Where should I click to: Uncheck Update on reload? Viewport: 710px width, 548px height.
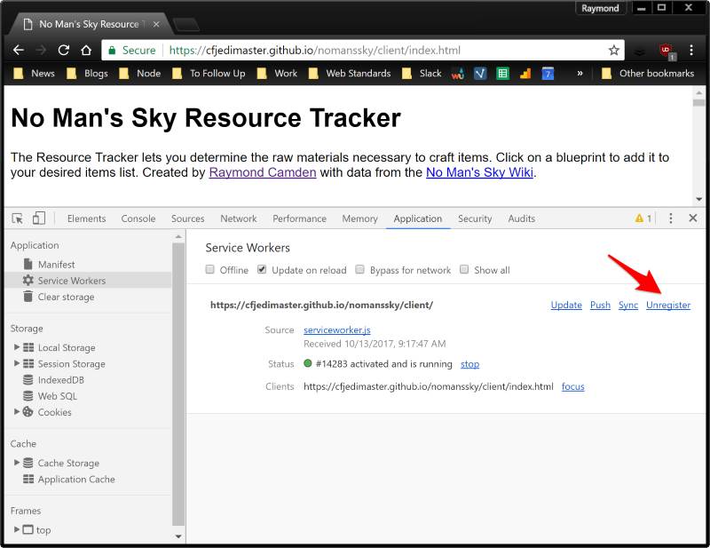262,270
